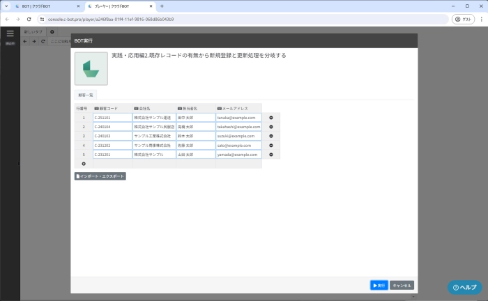Screen dimensions: 488x301
Task: Click the browser reload icon
Action: [x=29, y=19]
